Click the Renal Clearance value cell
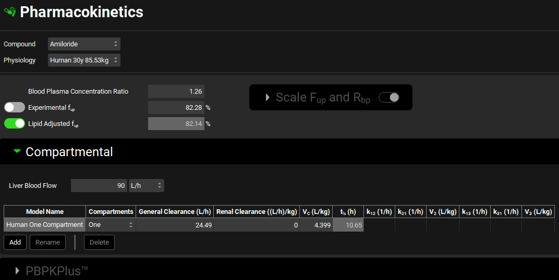This screenshot has width=559, height=280. point(257,225)
